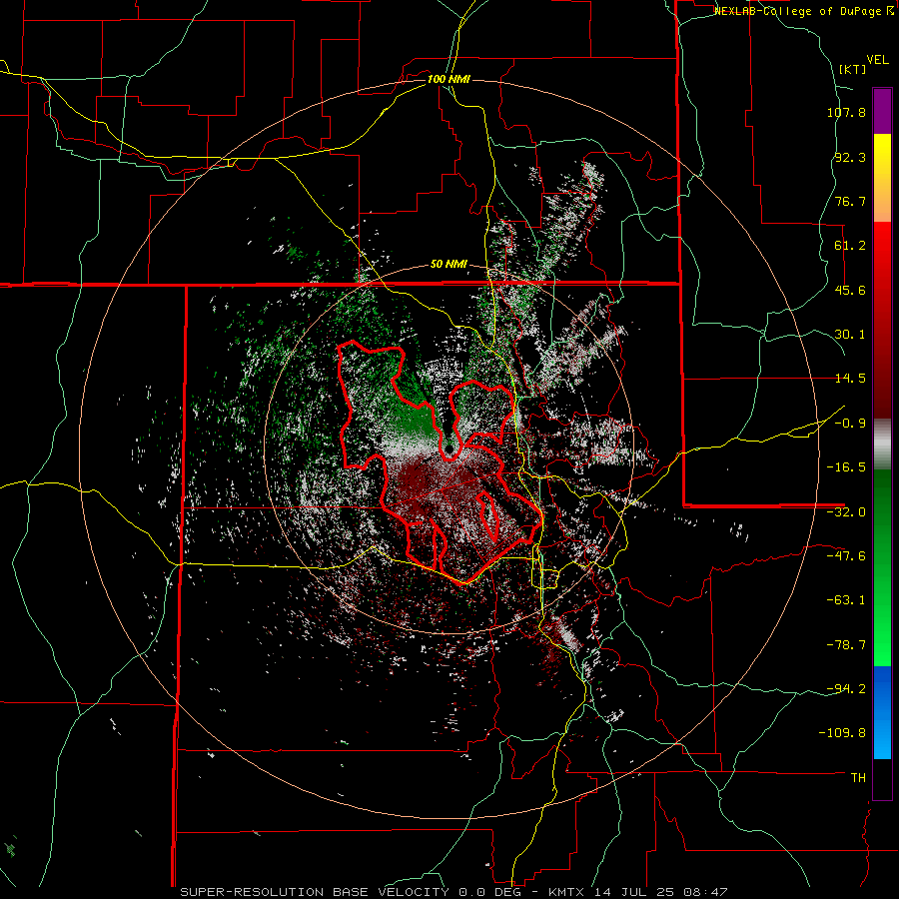
Task: Select the -16.5 legend value
Action: pyautogui.click(x=846, y=467)
